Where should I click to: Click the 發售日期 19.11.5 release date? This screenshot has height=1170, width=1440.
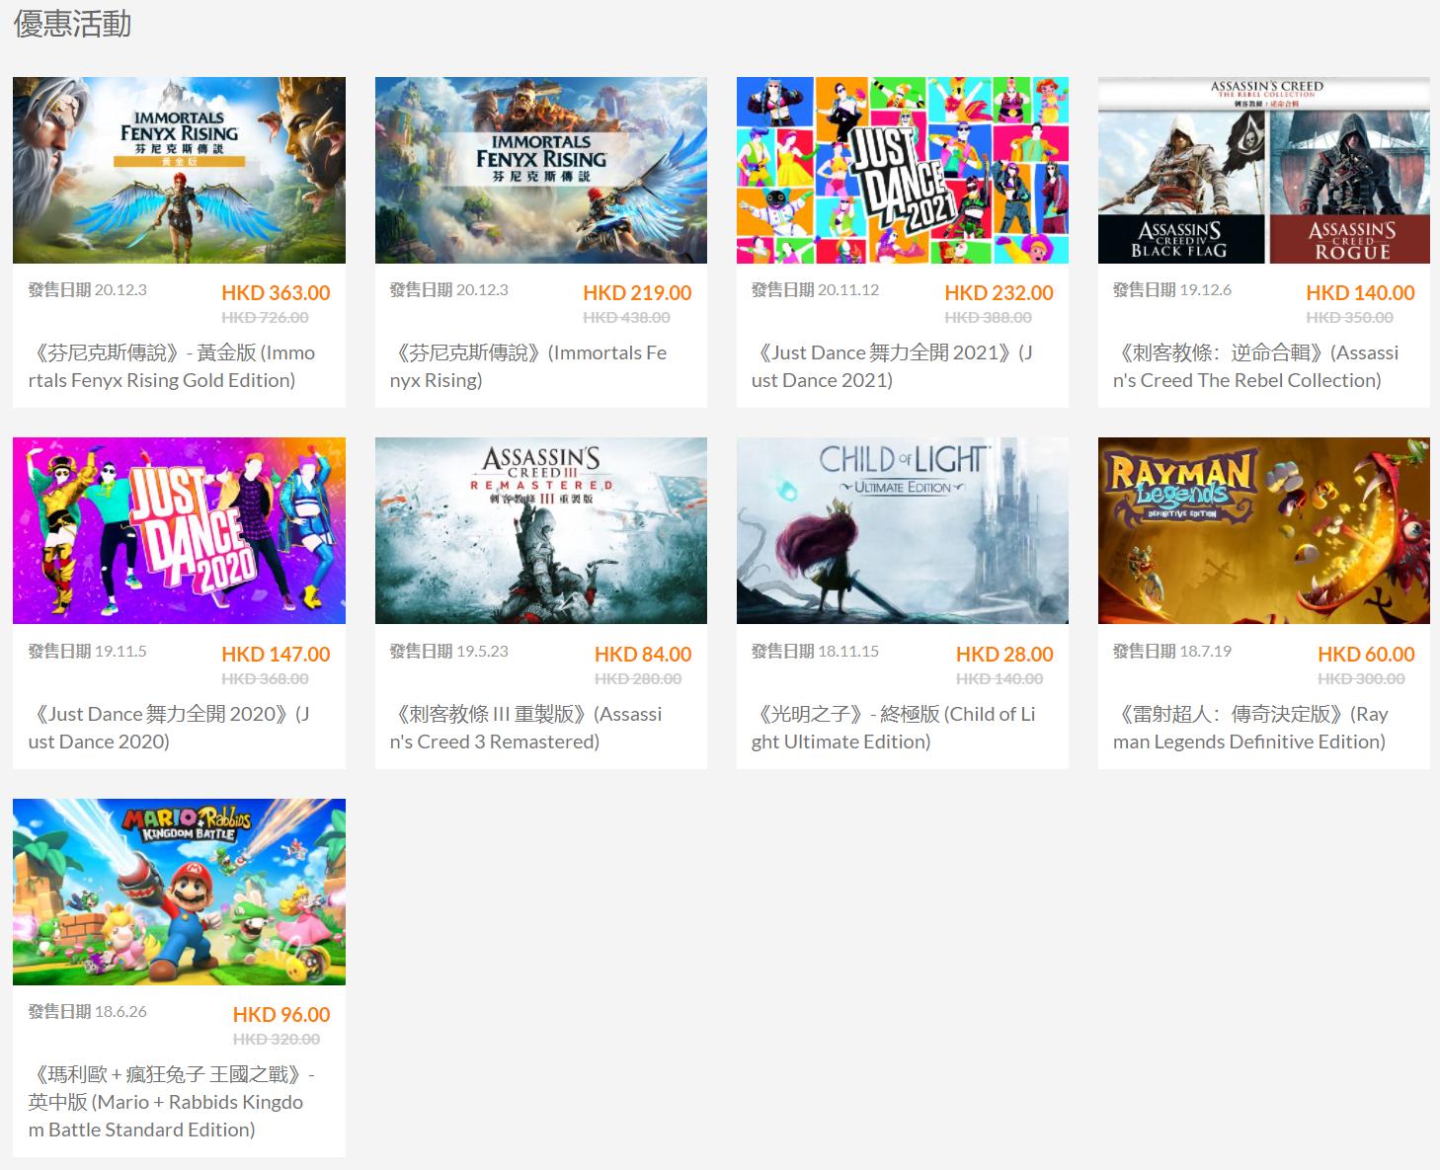coord(87,651)
